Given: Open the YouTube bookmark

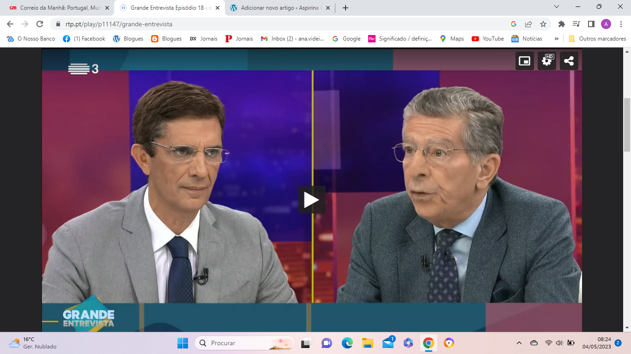Looking at the screenshot, I should coord(487,39).
